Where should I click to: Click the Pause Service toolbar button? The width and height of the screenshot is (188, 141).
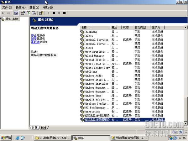tap(59, 13)
